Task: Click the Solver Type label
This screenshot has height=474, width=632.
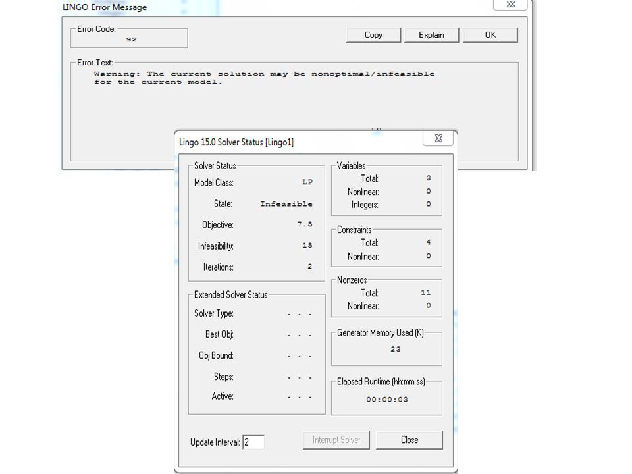Action: 213,313
